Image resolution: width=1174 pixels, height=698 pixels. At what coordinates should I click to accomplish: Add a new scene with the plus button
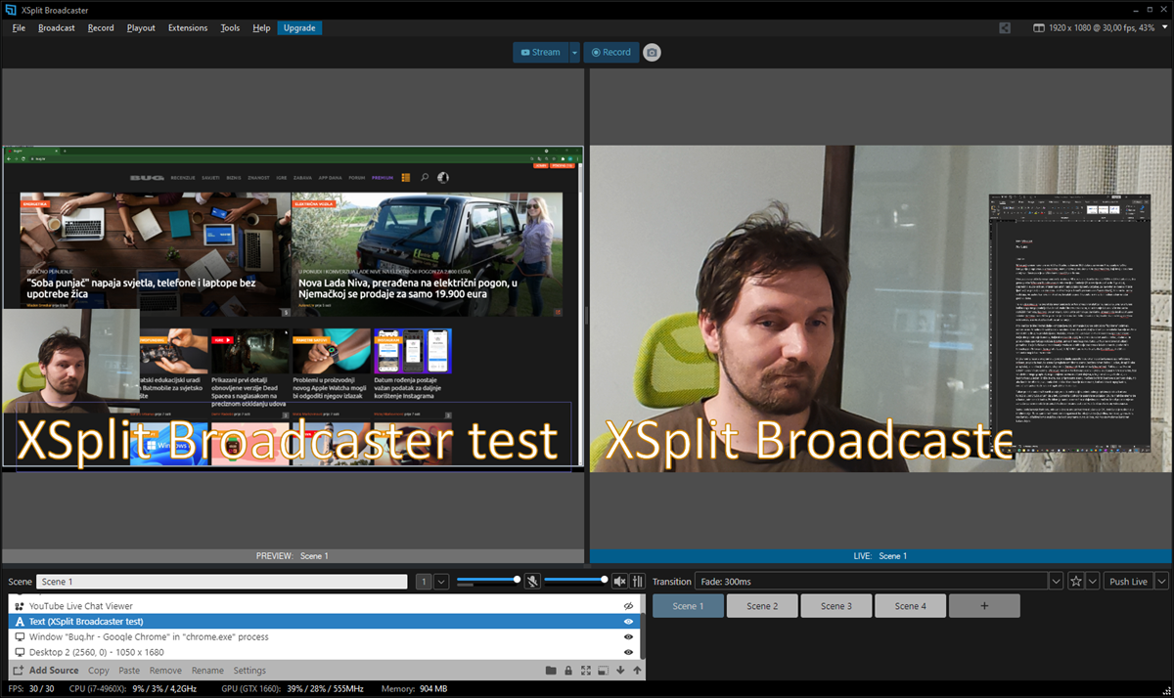984,606
